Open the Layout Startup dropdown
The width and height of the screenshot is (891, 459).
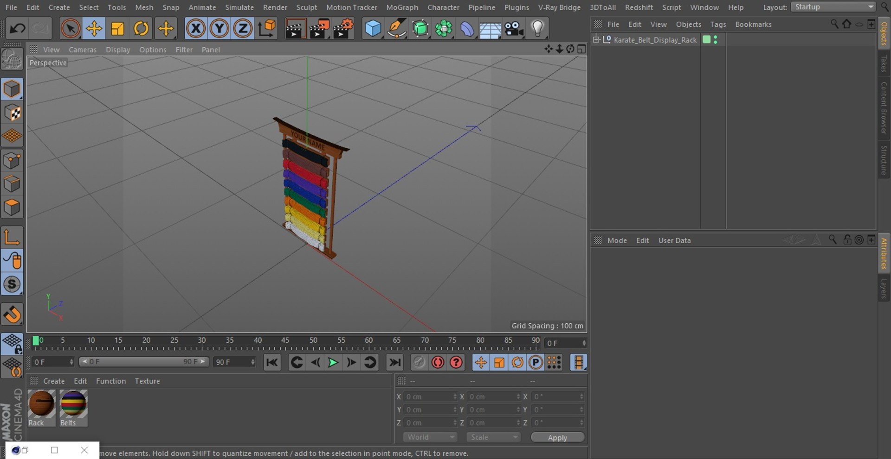833,7
